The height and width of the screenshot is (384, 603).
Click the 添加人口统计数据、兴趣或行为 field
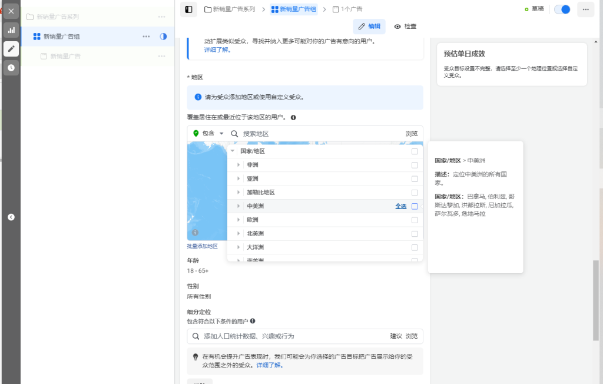305,336
